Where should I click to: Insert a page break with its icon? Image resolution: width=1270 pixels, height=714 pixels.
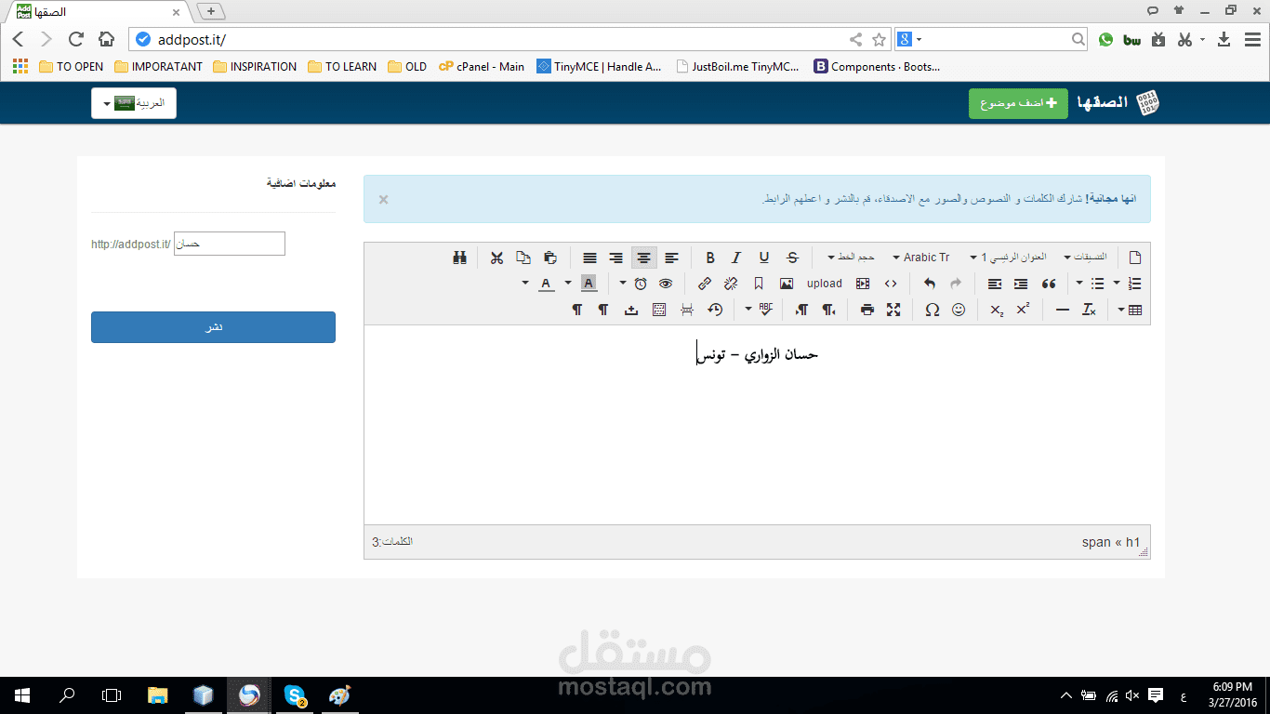pos(687,310)
